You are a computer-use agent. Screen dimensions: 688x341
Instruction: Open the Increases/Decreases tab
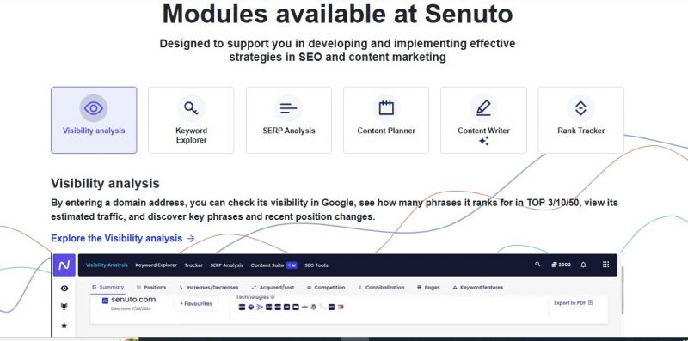[x=209, y=288]
